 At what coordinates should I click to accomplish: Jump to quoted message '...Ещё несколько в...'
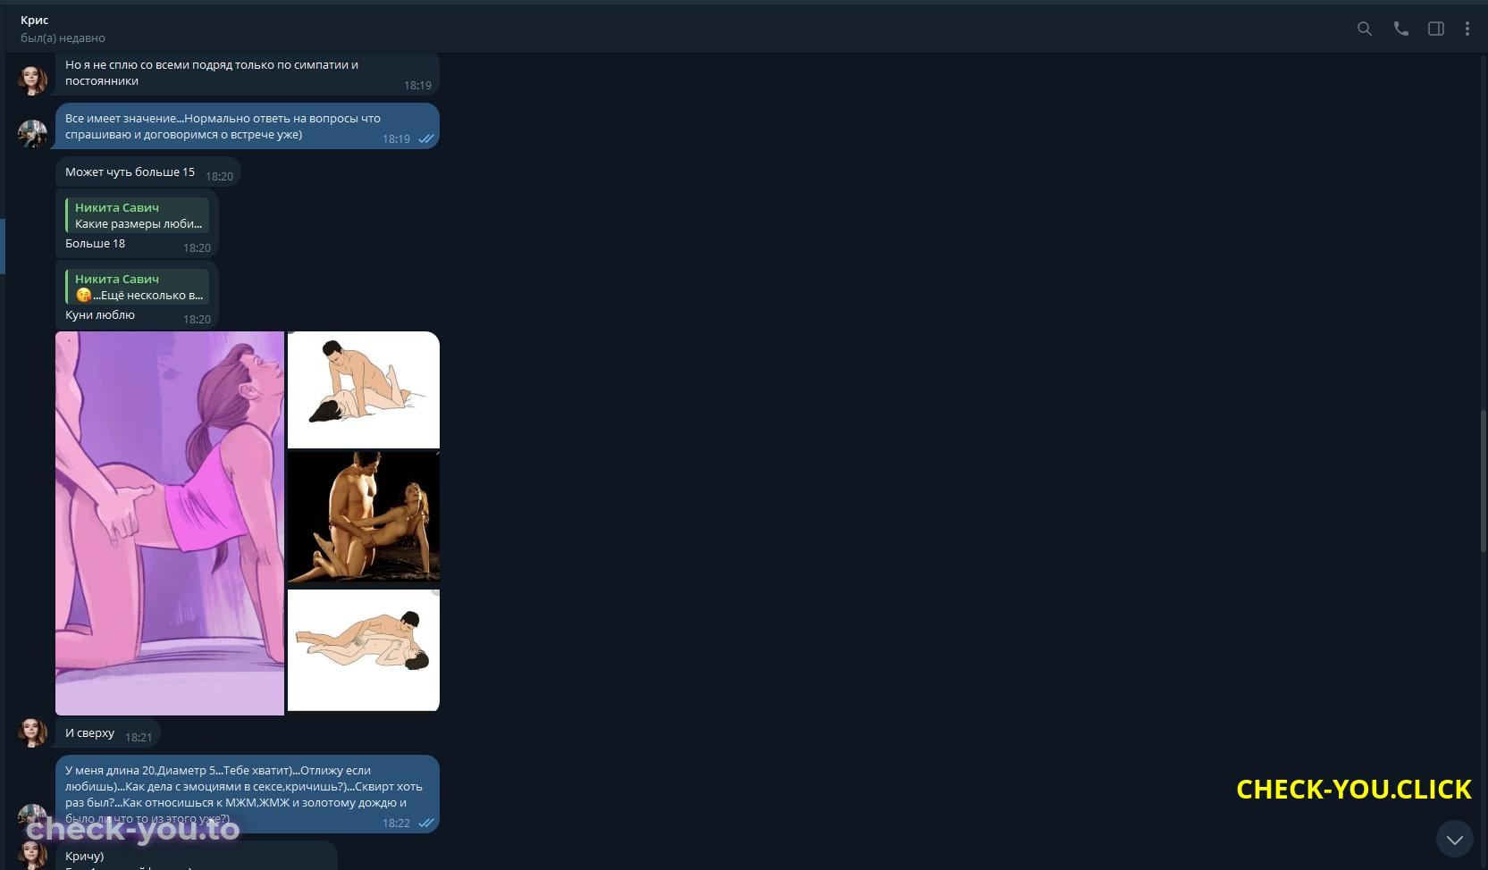click(137, 287)
